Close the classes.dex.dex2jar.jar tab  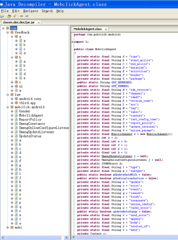click(39, 23)
